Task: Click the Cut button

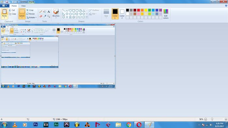Action: (x=12, y=10)
